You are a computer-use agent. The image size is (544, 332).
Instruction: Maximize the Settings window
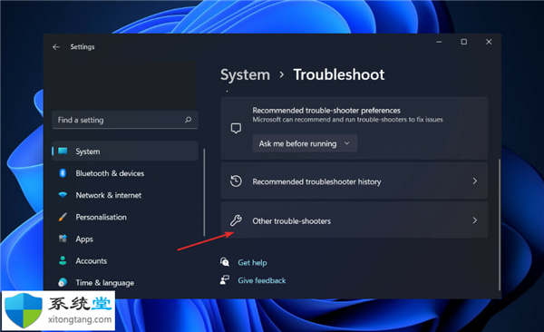pos(464,42)
